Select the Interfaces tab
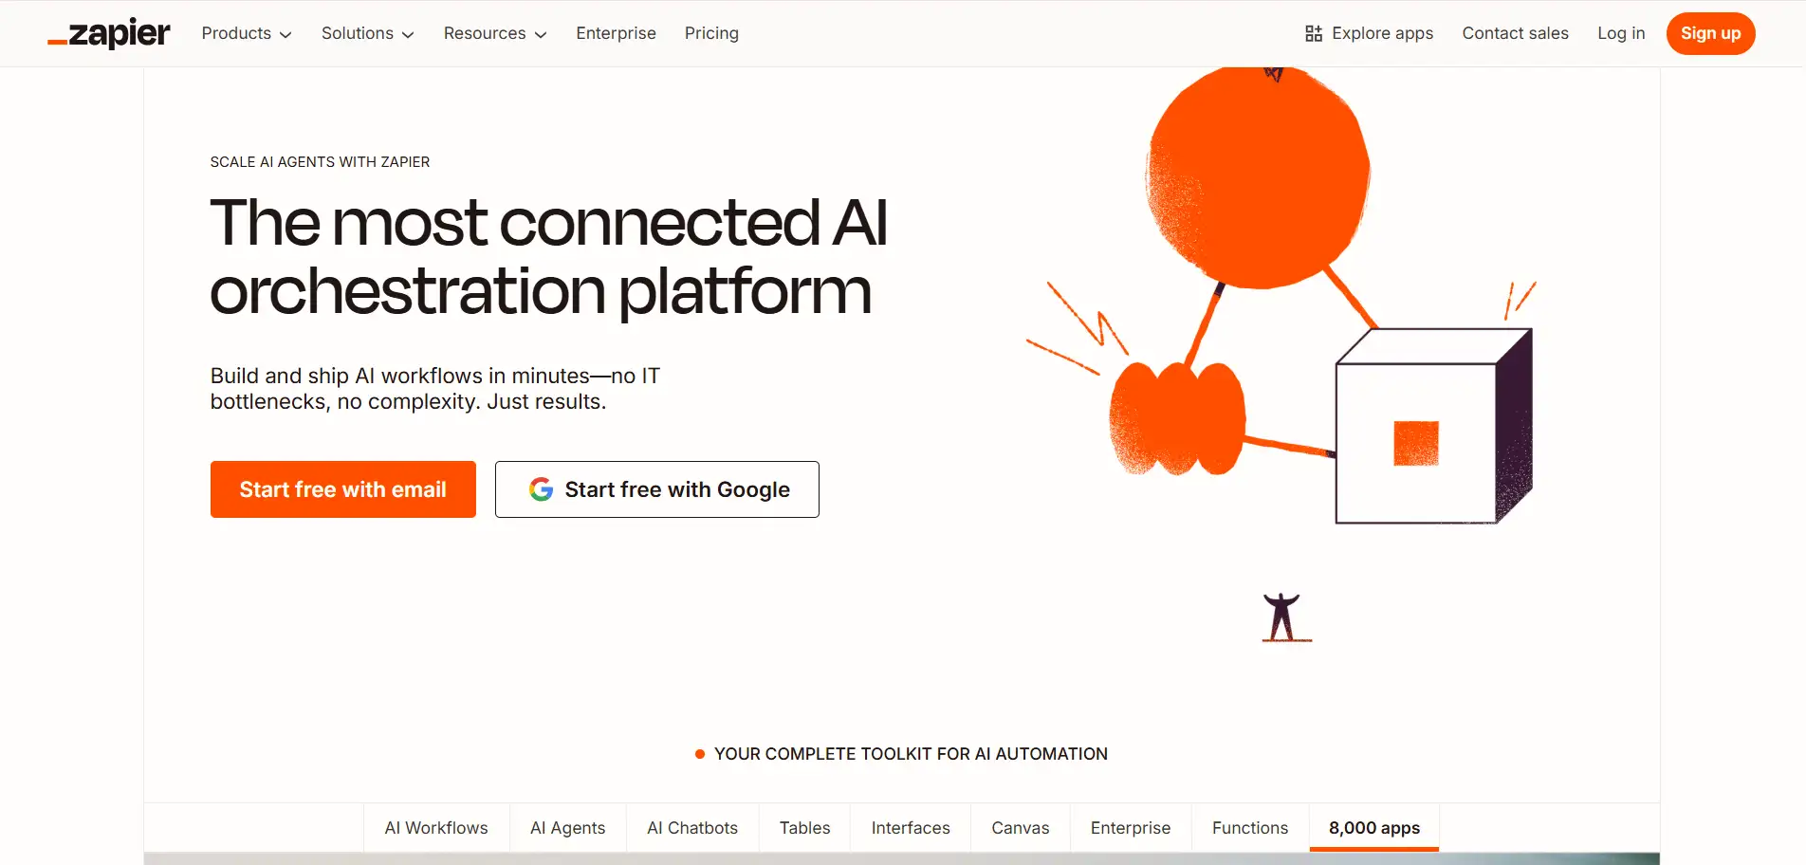Screen dimensions: 1806x865 click(x=910, y=827)
